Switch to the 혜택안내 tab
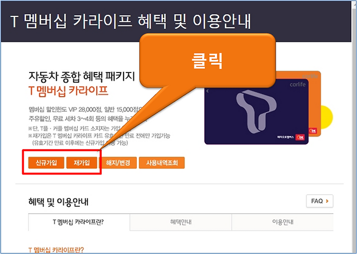357x254 pixels. point(181,222)
